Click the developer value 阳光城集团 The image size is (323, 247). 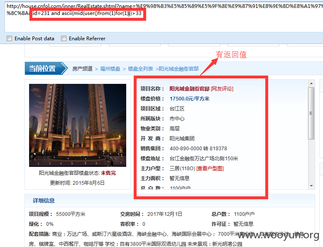[x=182, y=138]
